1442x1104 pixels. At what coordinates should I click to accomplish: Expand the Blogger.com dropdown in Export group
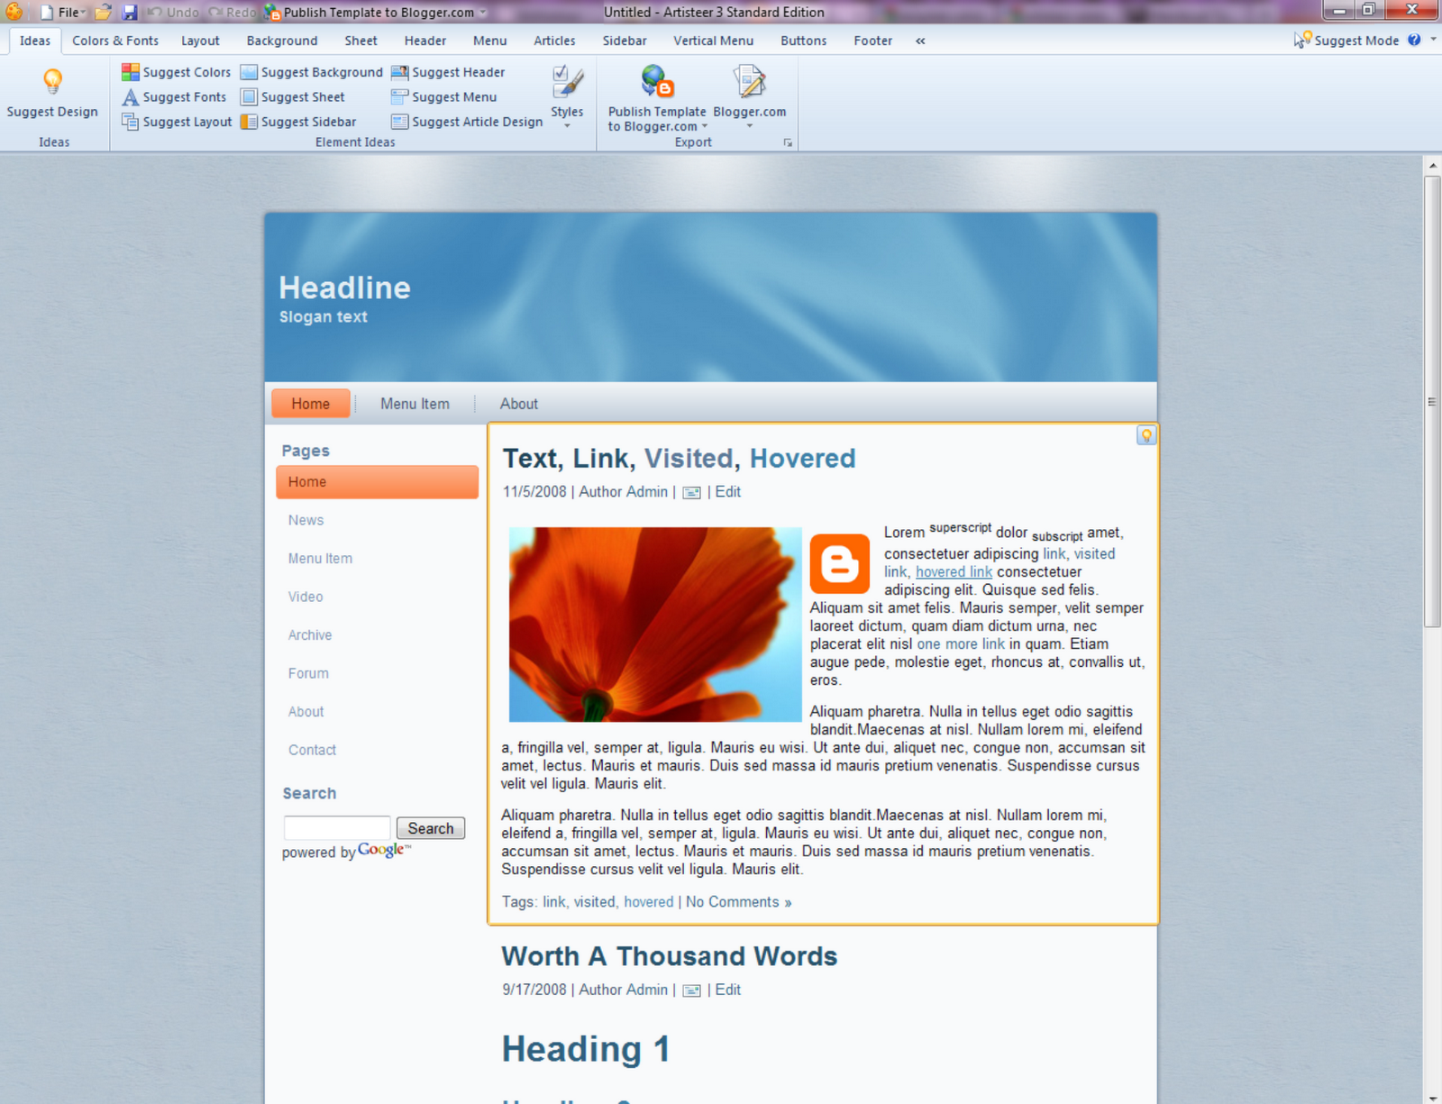(x=750, y=126)
